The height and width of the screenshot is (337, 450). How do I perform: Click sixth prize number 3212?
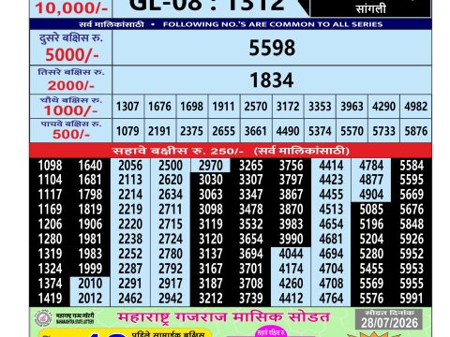click(x=211, y=299)
